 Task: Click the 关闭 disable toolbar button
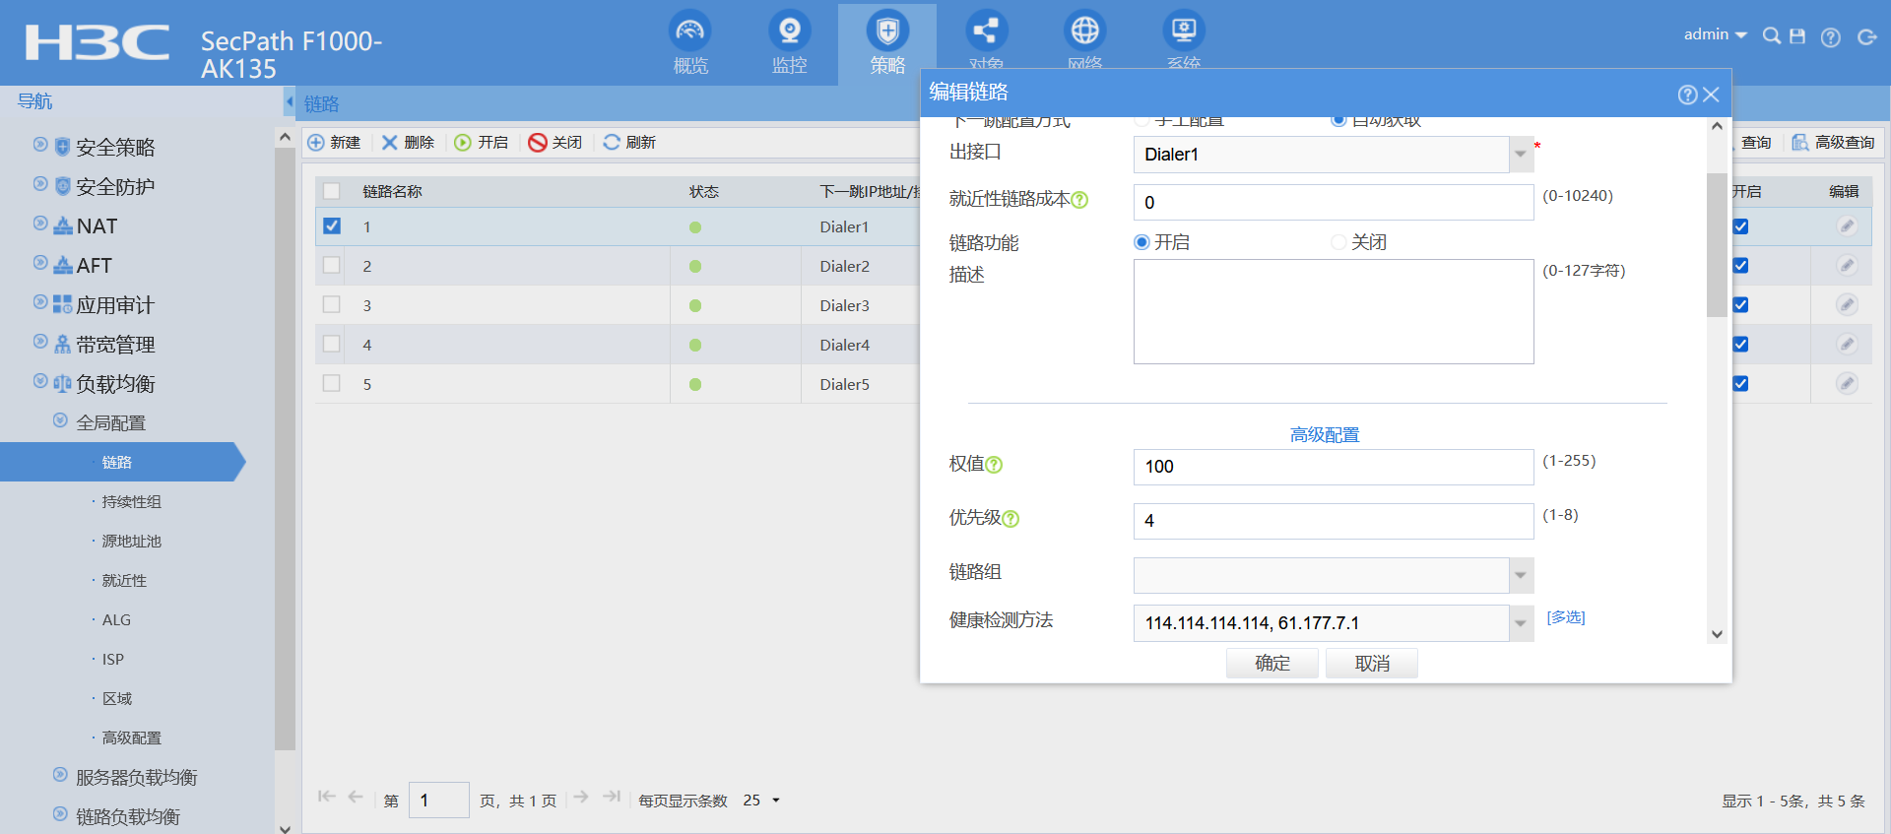coord(555,143)
